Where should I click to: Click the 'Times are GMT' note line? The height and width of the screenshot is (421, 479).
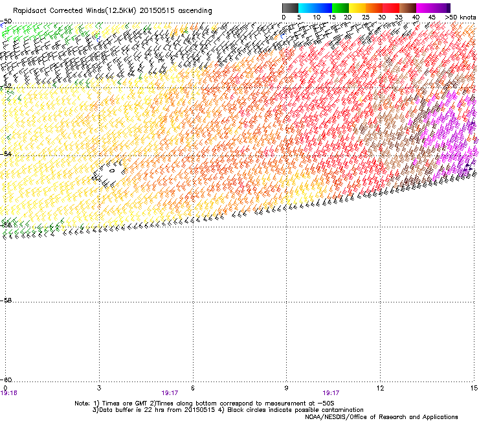(x=205, y=404)
